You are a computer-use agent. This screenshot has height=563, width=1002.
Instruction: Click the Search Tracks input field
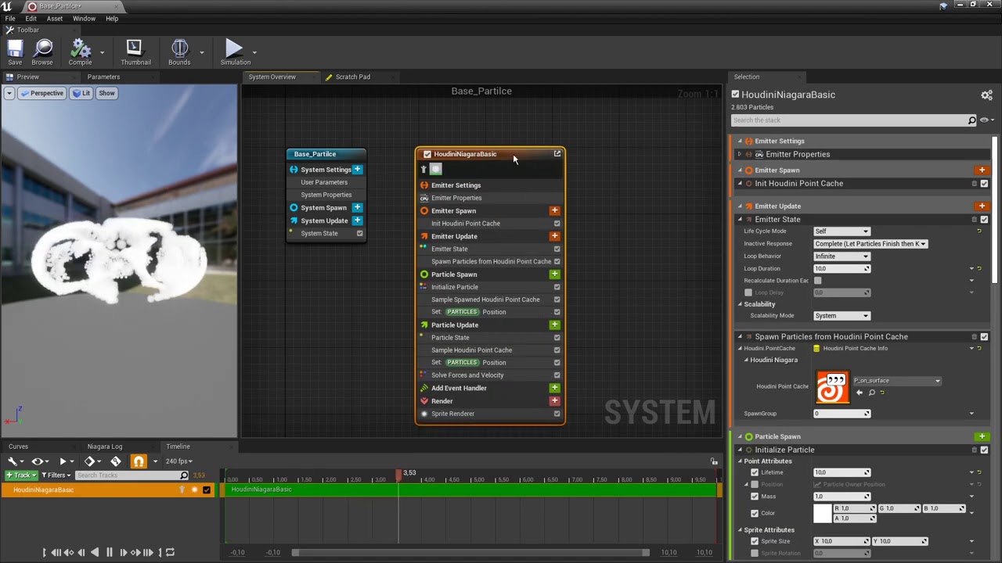click(x=132, y=475)
